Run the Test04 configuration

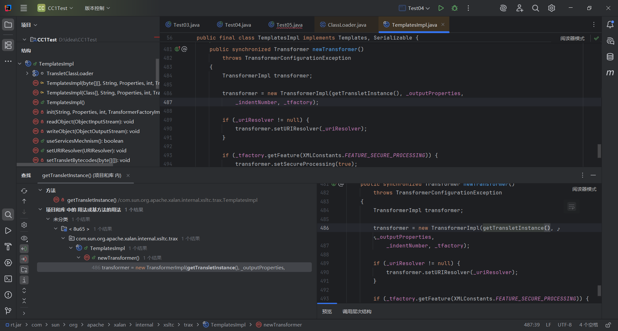[x=441, y=8]
